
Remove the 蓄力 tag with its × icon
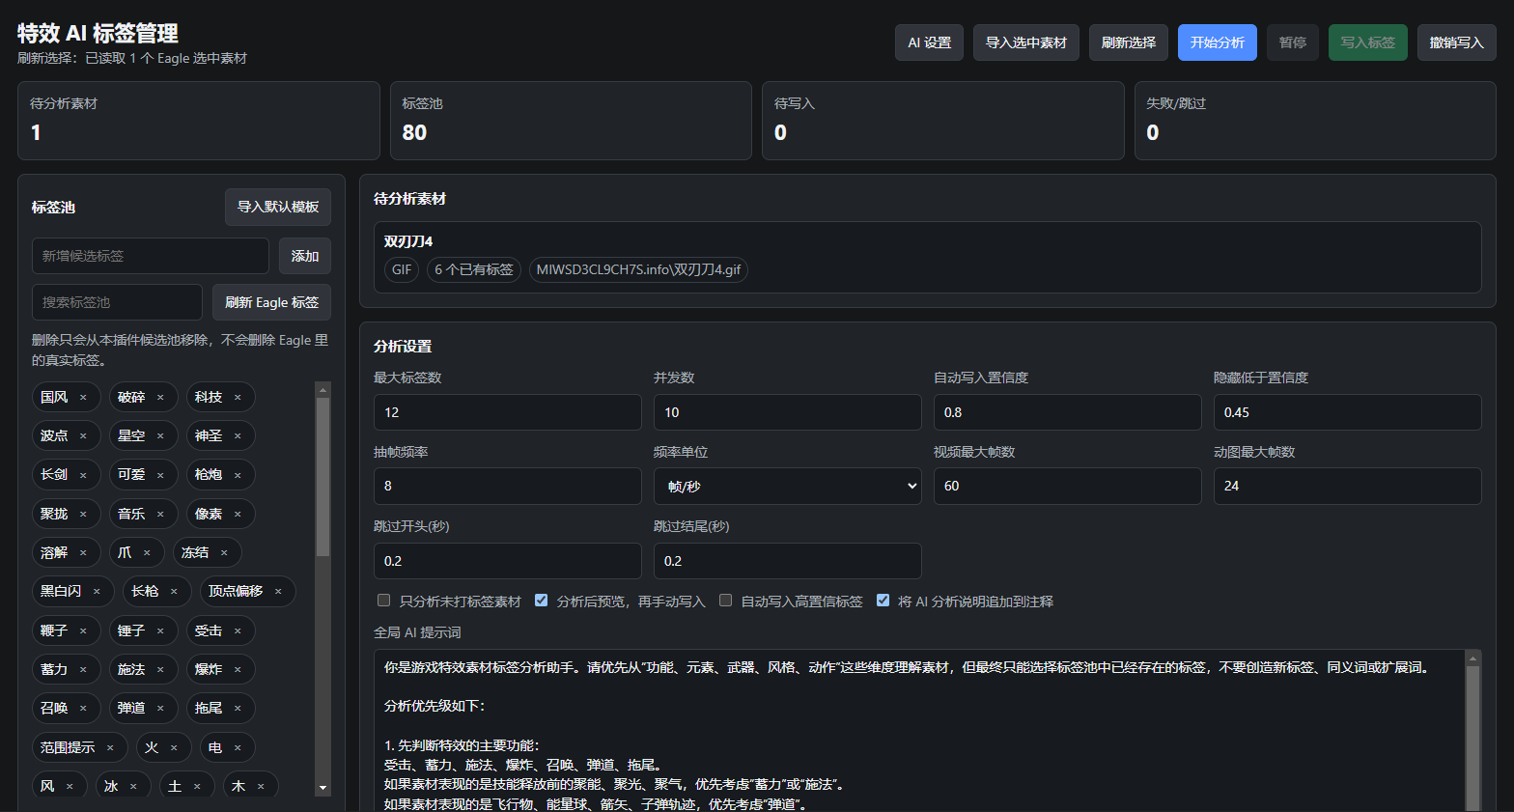pyautogui.click(x=83, y=670)
